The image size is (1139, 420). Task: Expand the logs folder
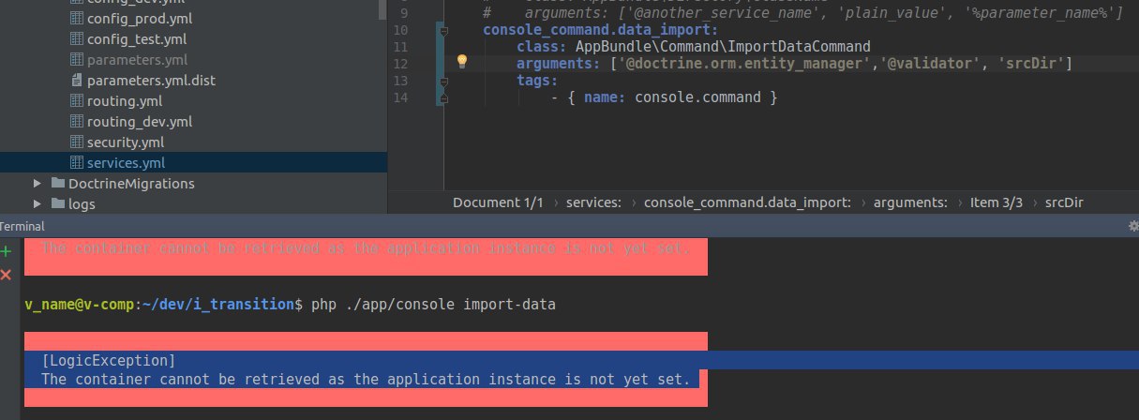tap(38, 203)
